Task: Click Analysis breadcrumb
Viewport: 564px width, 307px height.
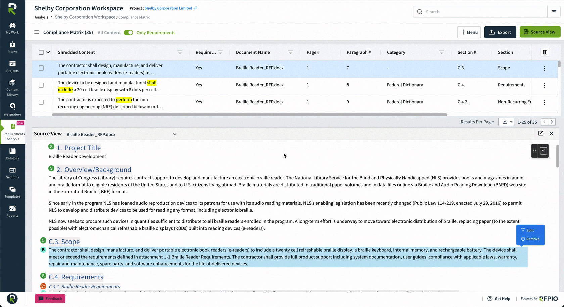Action: (x=41, y=17)
